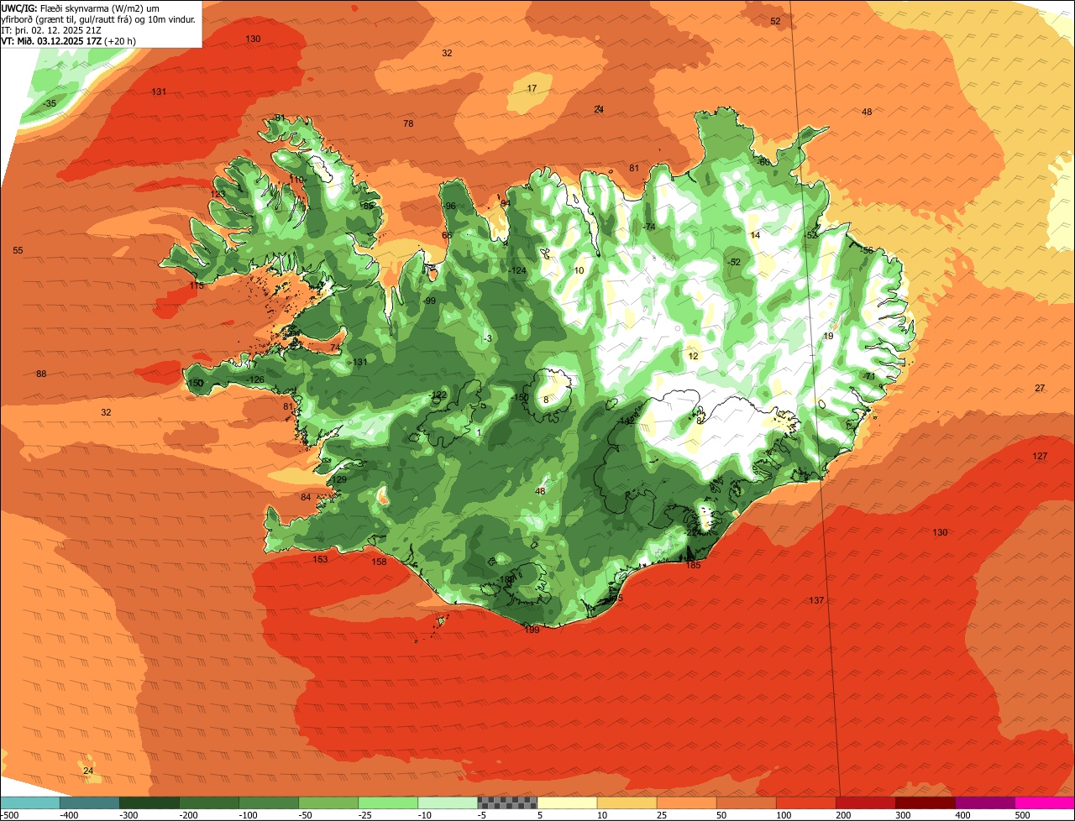Click the -10 to -5 faint green legend swatch
Viewport: 1075px width, 821px height.
tap(448, 802)
